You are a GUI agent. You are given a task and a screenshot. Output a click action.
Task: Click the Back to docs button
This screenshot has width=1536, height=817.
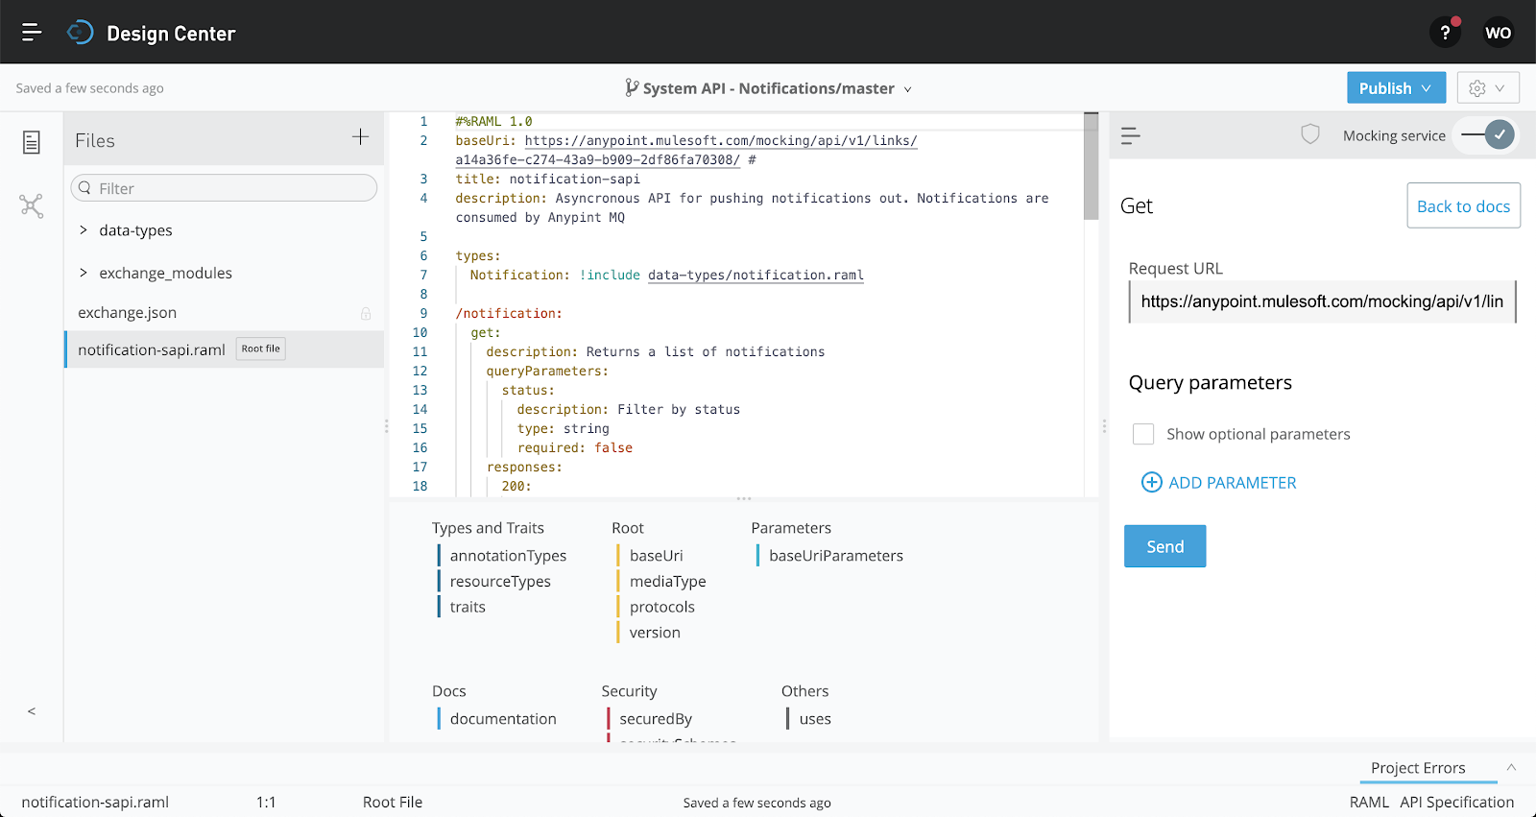[1463, 206]
